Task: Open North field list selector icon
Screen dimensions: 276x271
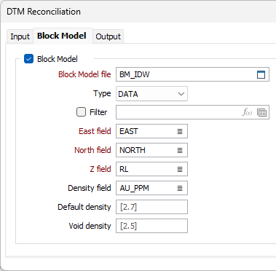Action: pyautogui.click(x=180, y=150)
